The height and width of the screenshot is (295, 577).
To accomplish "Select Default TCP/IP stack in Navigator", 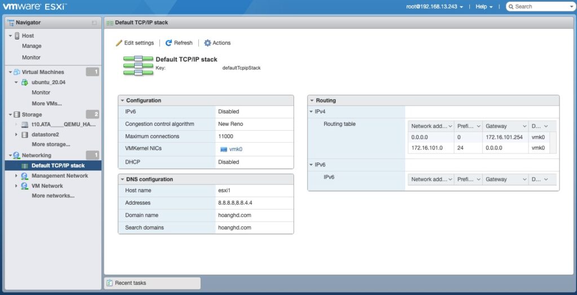I will tap(53, 166).
